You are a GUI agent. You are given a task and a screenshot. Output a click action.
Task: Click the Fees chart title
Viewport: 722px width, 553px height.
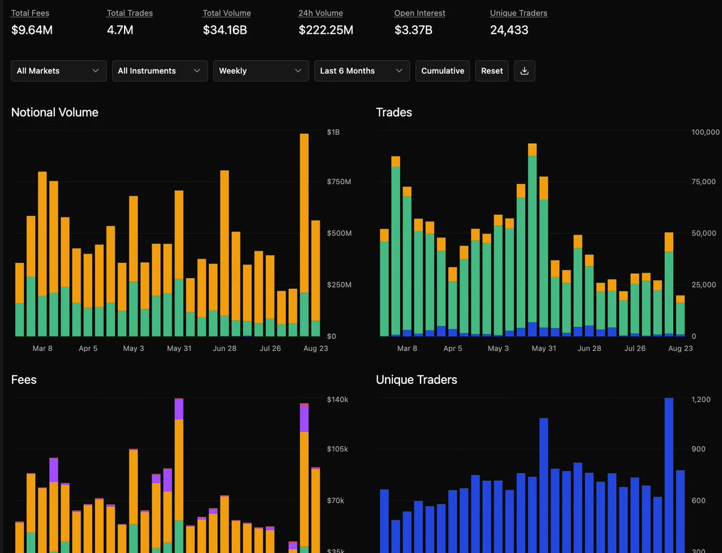coord(24,380)
